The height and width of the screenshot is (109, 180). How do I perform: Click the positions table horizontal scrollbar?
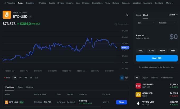click(x=52, y=107)
